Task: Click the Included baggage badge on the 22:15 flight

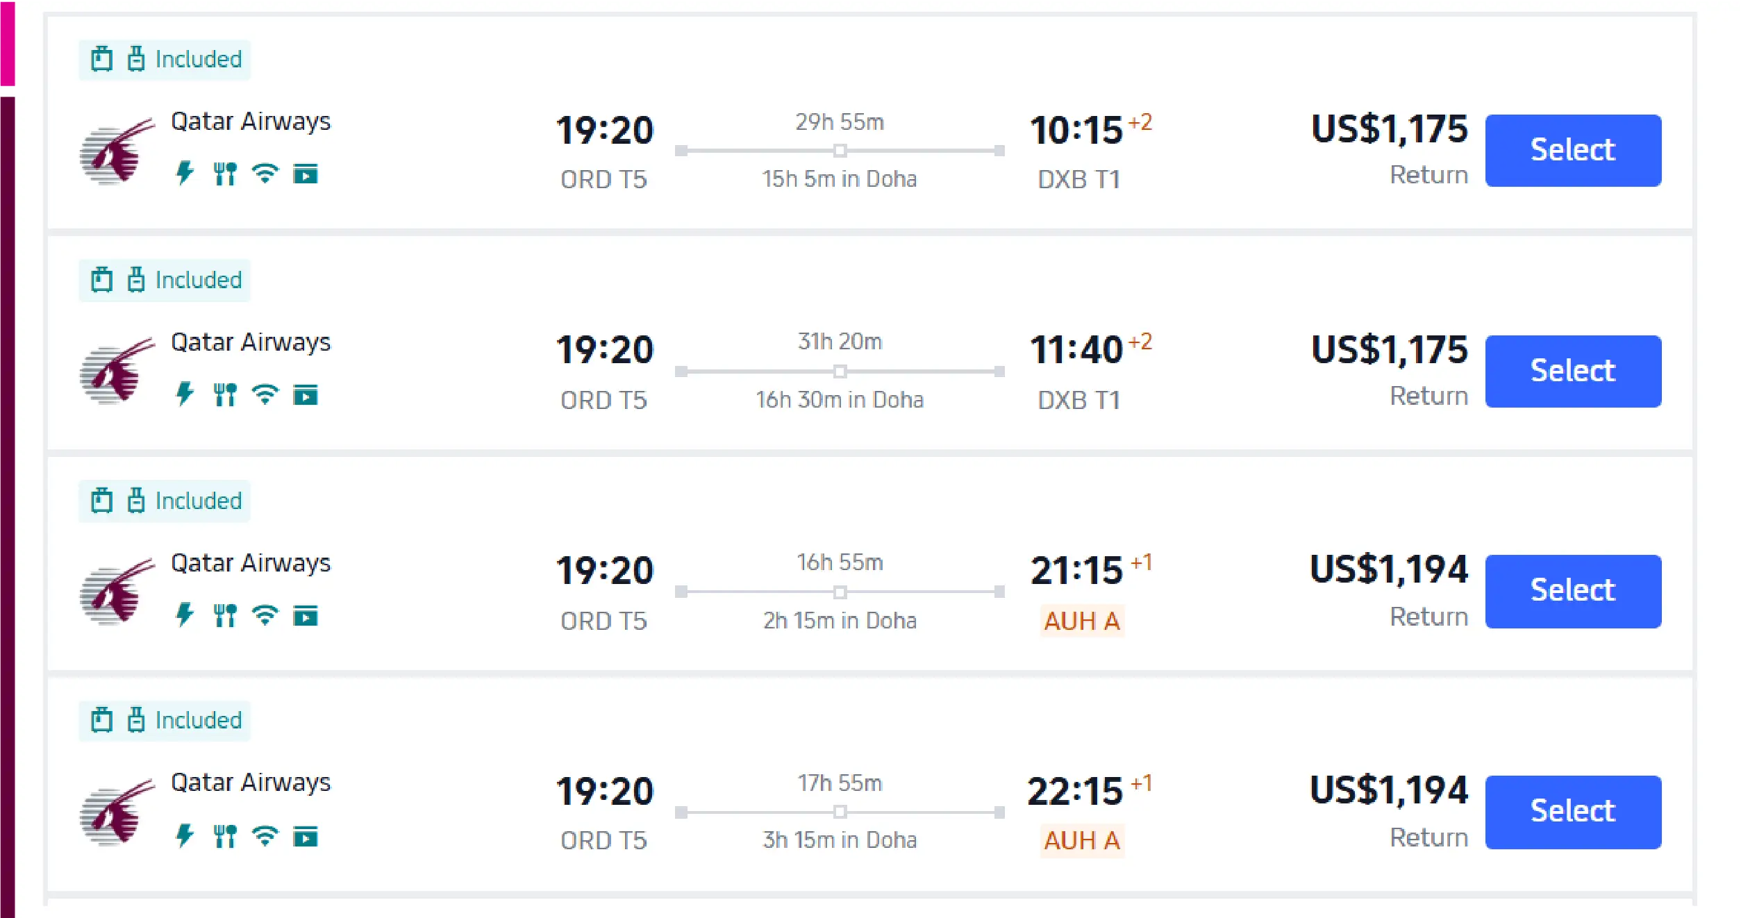Action: 165,721
